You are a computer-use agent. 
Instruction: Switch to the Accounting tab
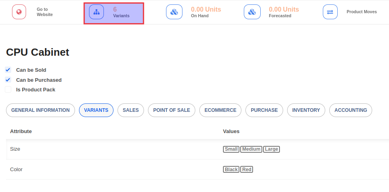(351, 110)
